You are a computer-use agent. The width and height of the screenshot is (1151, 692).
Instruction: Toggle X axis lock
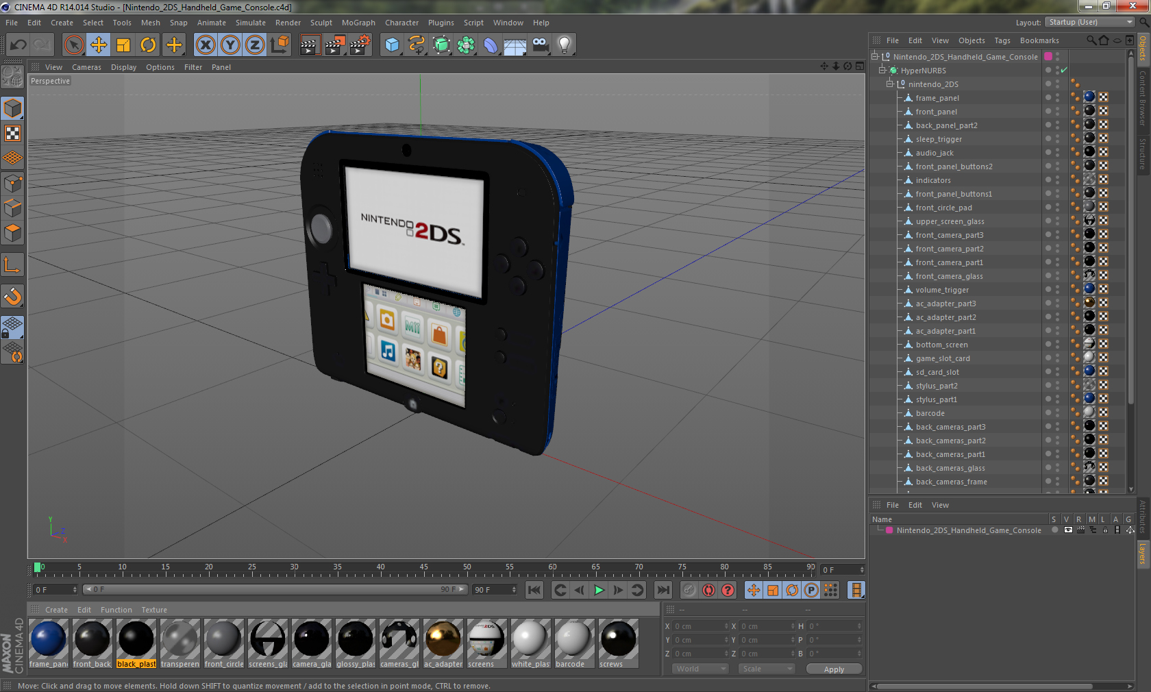pos(206,45)
